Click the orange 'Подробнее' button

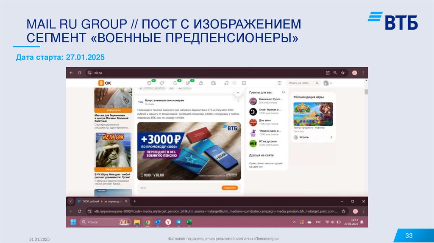click(x=230, y=188)
